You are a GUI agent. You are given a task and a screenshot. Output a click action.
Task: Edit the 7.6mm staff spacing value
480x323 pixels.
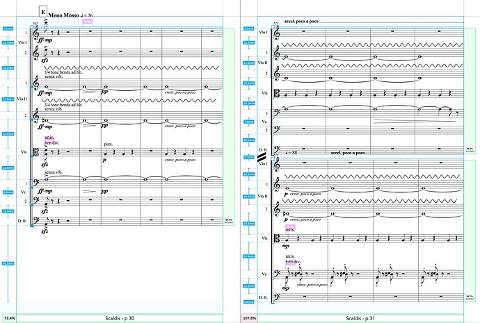[x=249, y=122]
